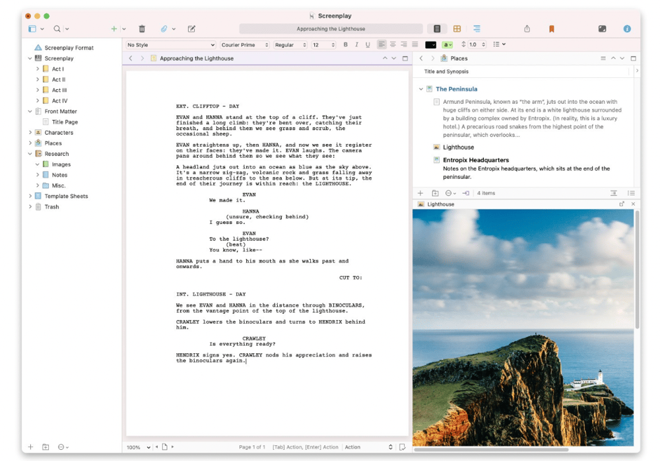The image size is (660, 461).
Task: Click the paperclip attachment icon
Action: coord(164,28)
